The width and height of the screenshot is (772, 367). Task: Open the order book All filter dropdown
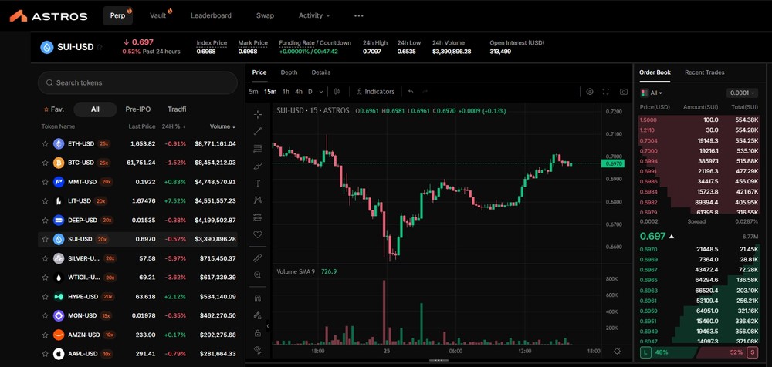pos(656,93)
